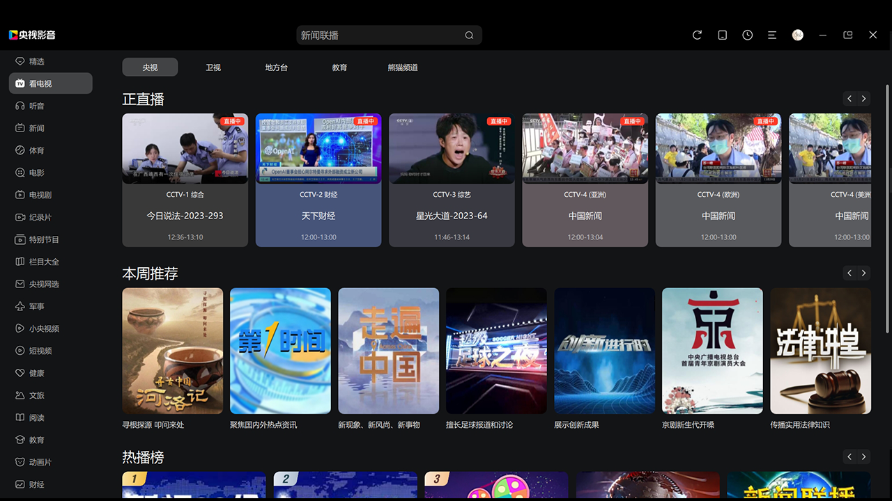This screenshot has height=501, width=892.
Task: Open the user avatar profile
Action: (x=797, y=35)
